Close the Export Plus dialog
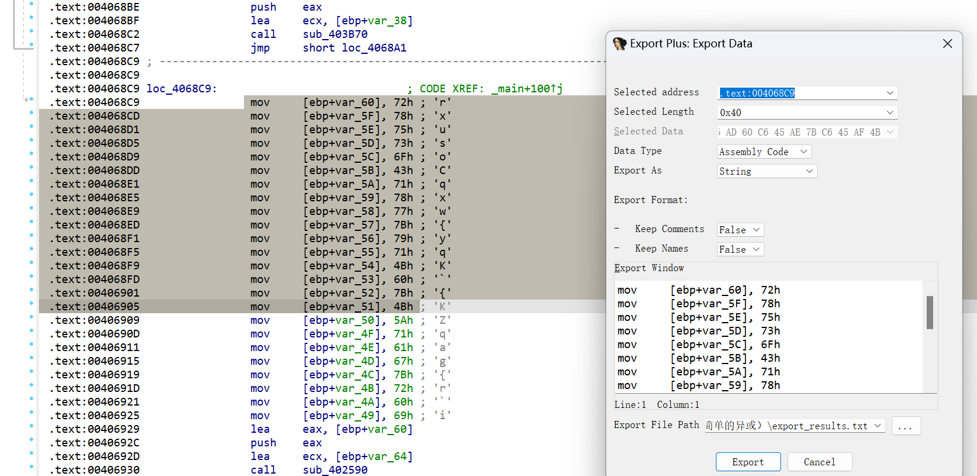977x476 pixels. click(x=947, y=44)
